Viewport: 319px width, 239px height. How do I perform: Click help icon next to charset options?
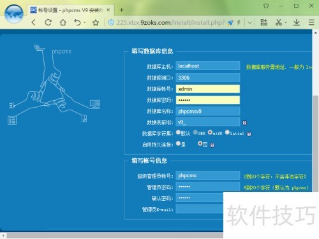point(249,134)
